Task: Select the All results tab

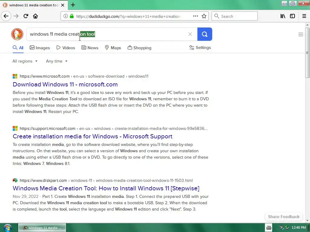Action: click(x=18, y=48)
